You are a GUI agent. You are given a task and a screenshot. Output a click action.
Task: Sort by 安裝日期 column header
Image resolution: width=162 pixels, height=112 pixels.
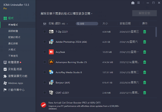pos(125,24)
